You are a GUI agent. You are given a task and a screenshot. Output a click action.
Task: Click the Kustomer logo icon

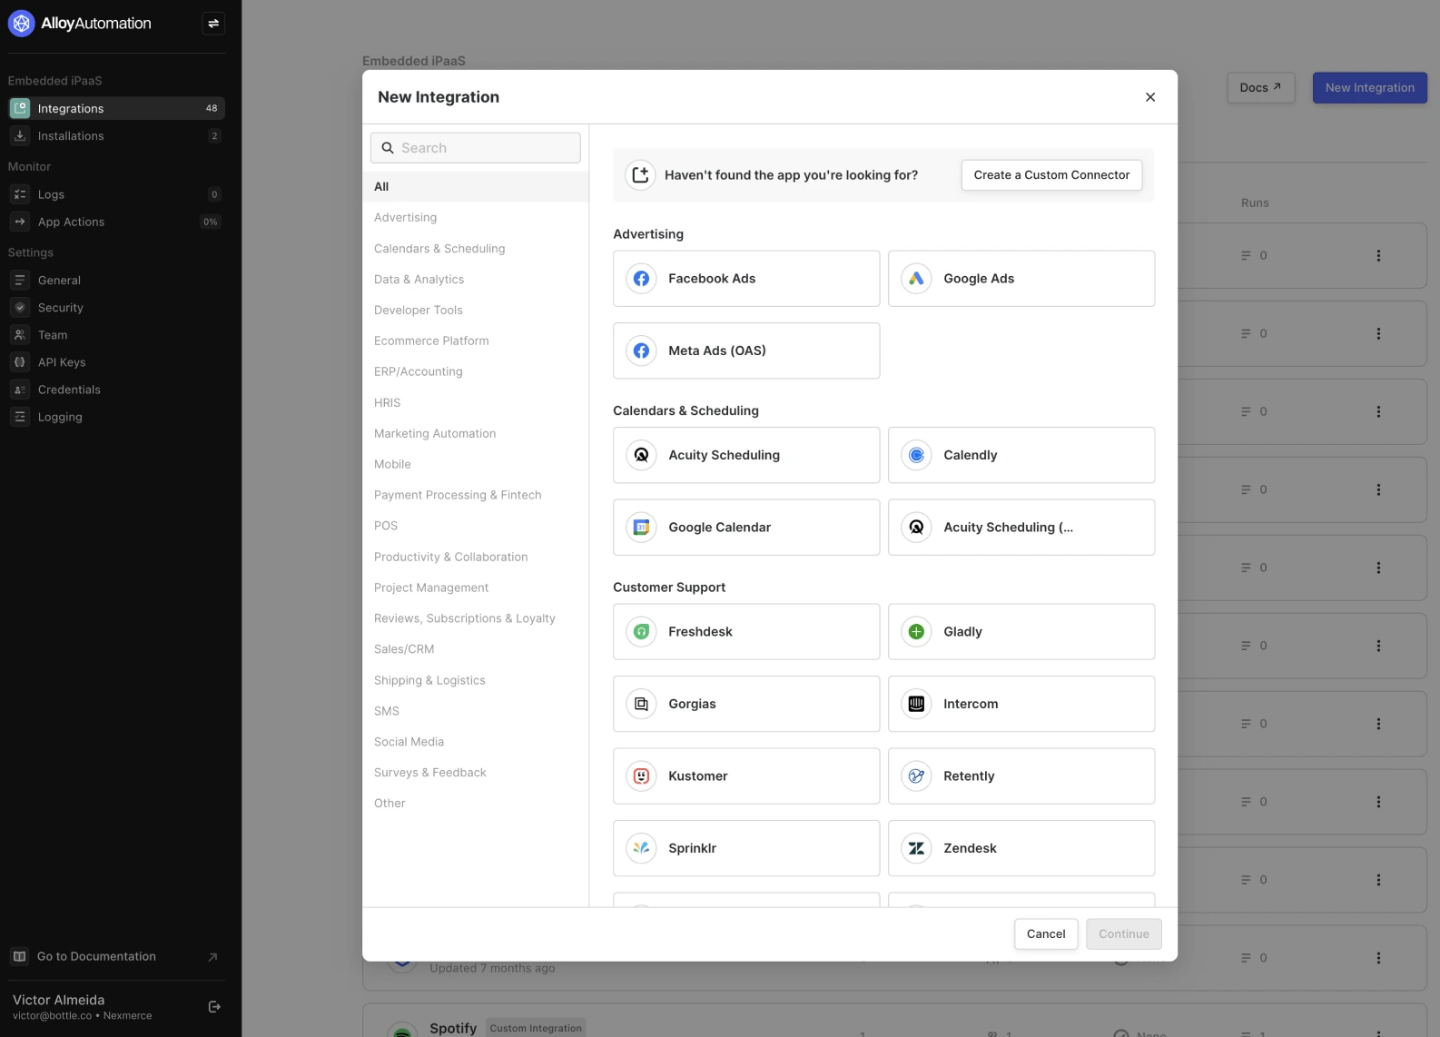(x=641, y=776)
